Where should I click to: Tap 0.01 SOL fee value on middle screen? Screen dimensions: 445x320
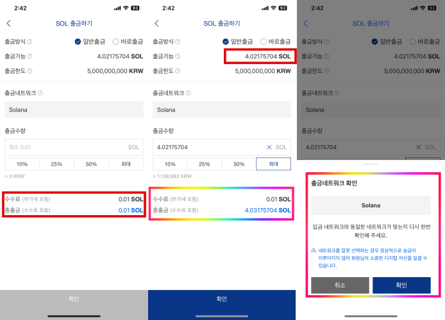(x=278, y=200)
